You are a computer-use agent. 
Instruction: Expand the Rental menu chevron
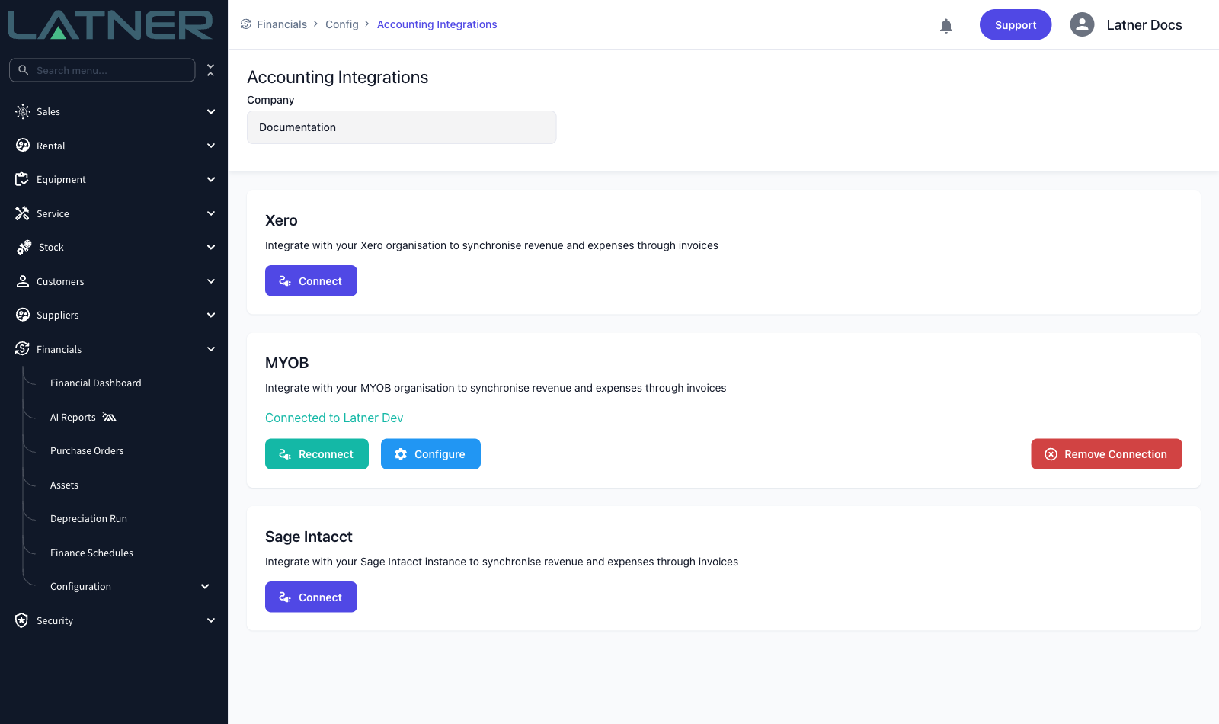[x=211, y=146]
